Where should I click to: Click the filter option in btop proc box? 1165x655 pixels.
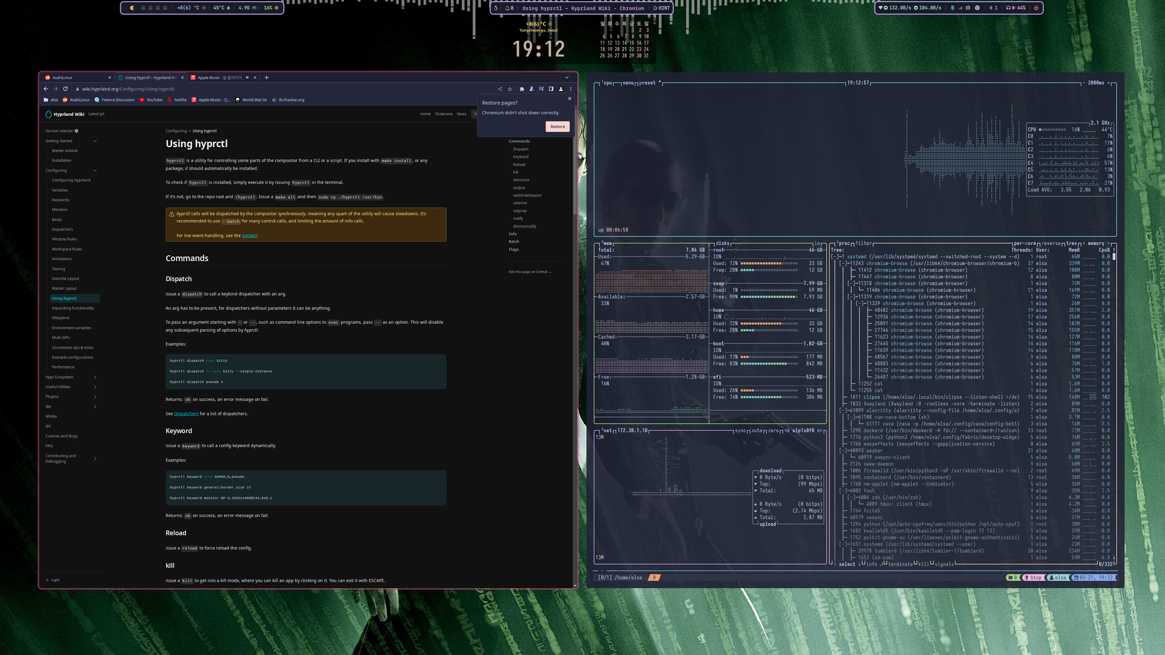[863, 243]
